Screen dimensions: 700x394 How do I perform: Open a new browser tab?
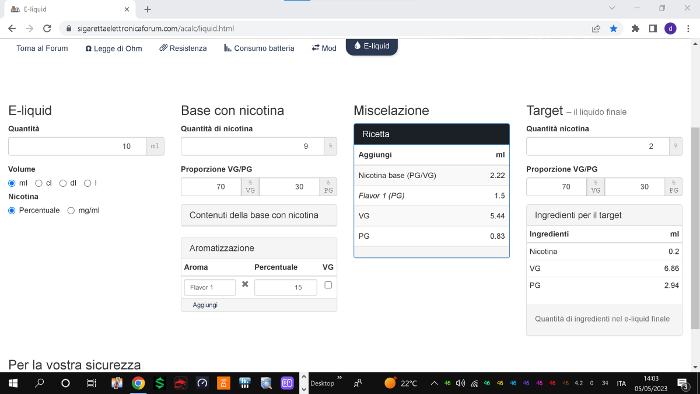tap(148, 9)
